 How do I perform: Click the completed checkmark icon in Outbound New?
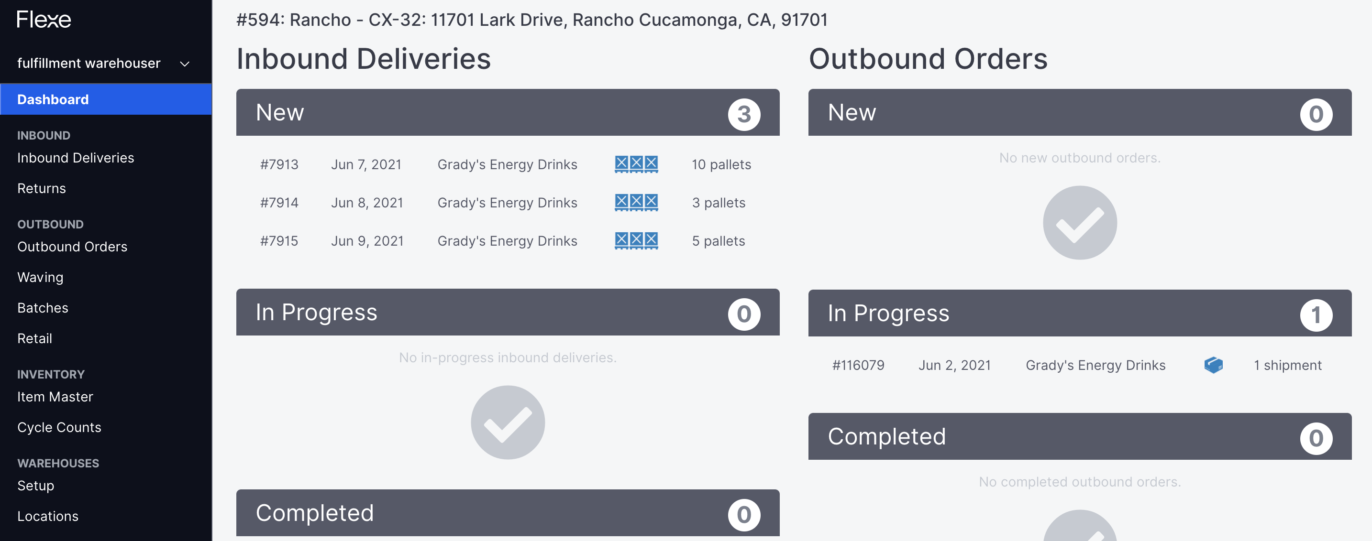(x=1080, y=222)
